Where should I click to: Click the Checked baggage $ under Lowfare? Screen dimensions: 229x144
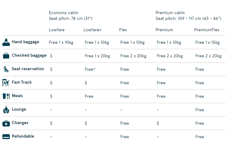pyautogui.click(x=51, y=56)
